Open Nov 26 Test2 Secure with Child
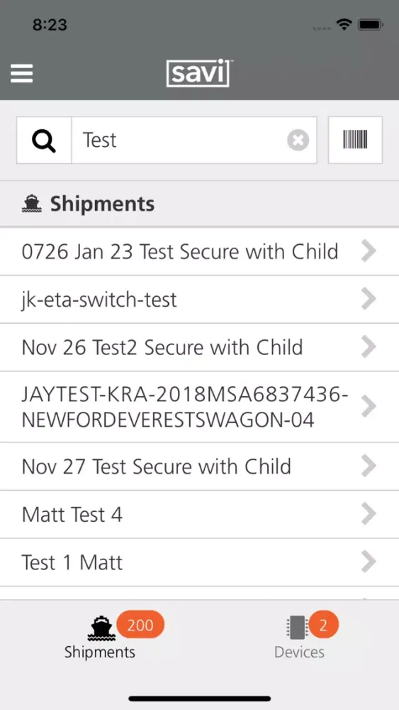The height and width of the screenshot is (710, 399). (199, 347)
